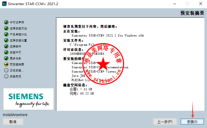
Task: Click the Simcenter STAR-CCM+ 2021.2 window title
Action: tap(33, 4)
